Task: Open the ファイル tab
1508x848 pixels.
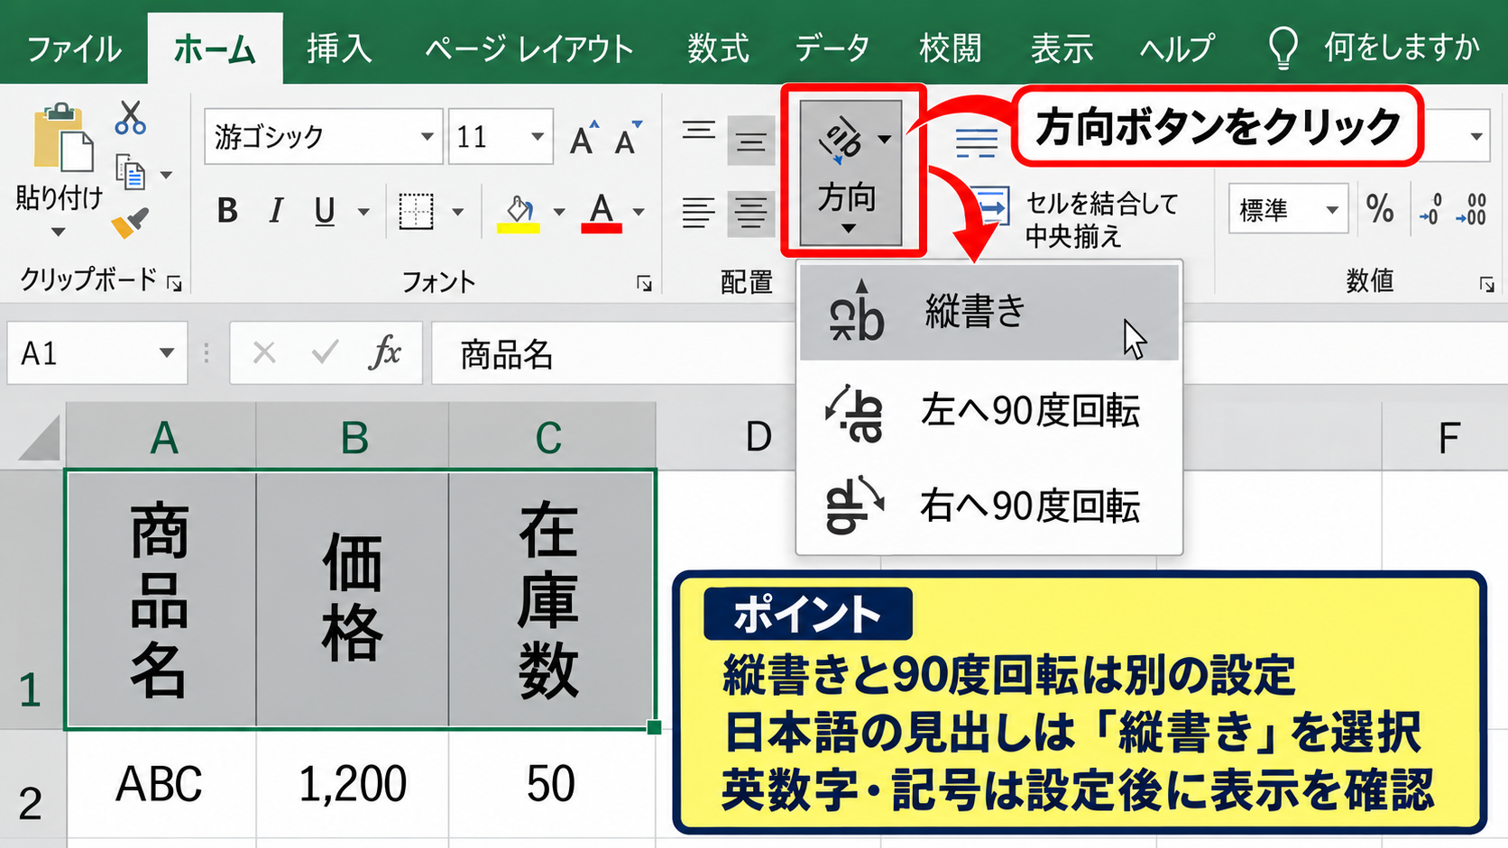Action: point(74,48)
